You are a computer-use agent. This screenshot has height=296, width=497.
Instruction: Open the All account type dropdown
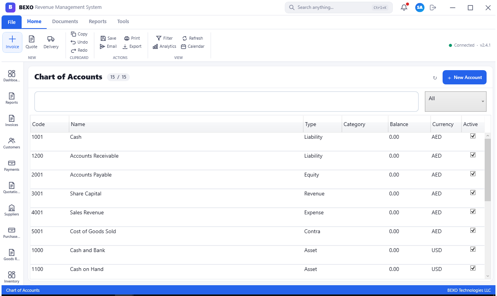point(455,101)
